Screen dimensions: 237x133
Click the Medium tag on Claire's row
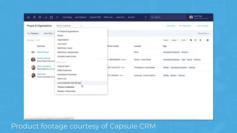(x=173, y=75)
